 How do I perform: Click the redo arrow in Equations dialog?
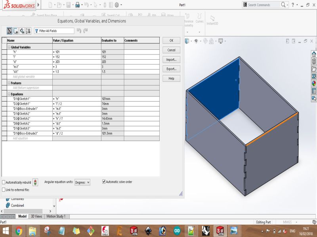pyautogui.click(x=86, y=31)
